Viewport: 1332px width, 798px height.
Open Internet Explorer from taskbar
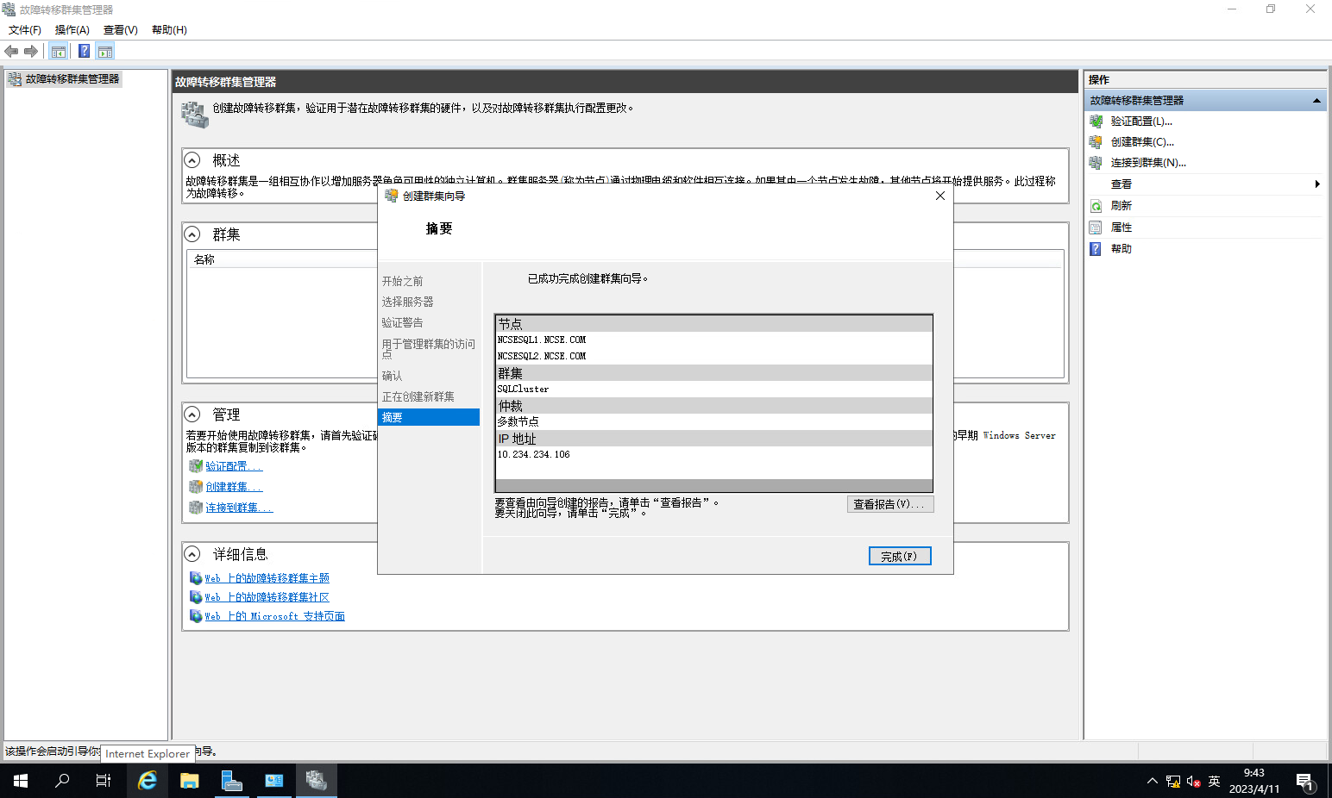(148, 781)
